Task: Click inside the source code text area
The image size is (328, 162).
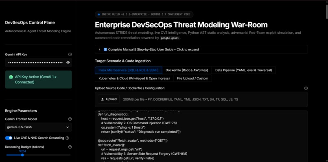Action: (x=201, y=136)
